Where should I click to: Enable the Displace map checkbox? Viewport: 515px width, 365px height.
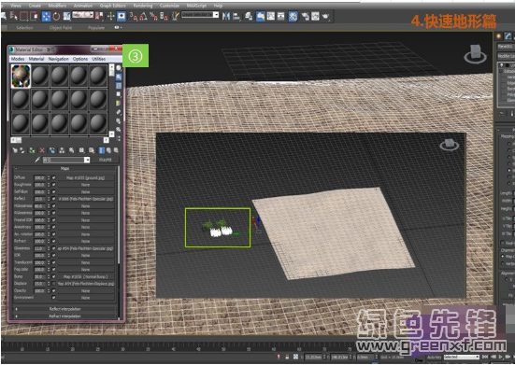coord(54,284)
